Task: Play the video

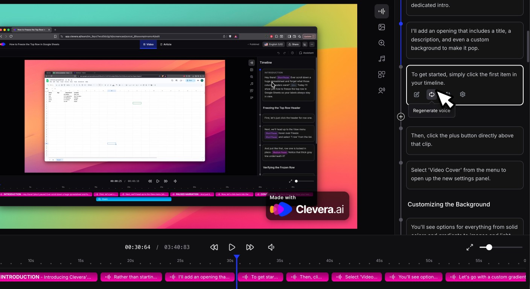Action: pyautogui.click(x=232, y=247)
